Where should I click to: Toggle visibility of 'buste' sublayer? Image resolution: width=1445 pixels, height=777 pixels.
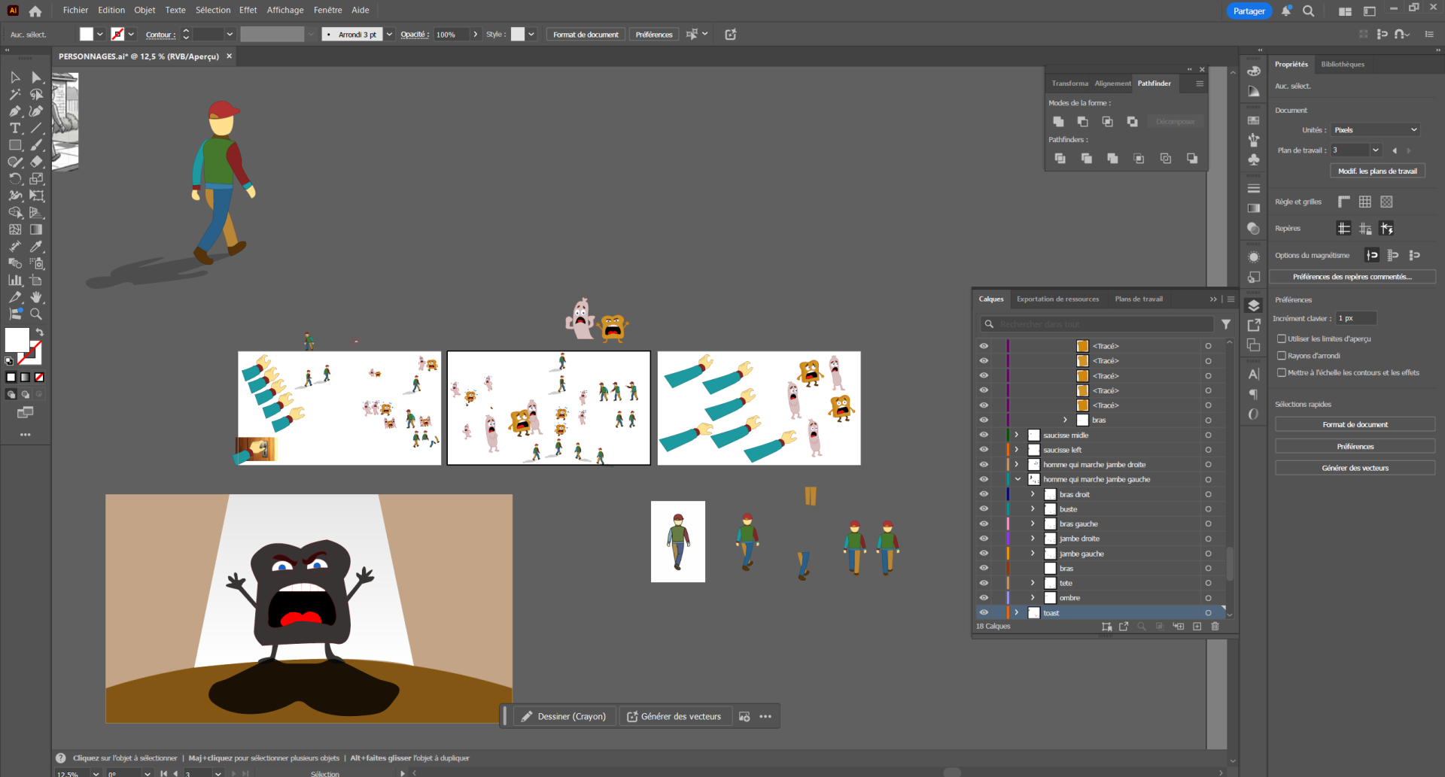point(984,509)
